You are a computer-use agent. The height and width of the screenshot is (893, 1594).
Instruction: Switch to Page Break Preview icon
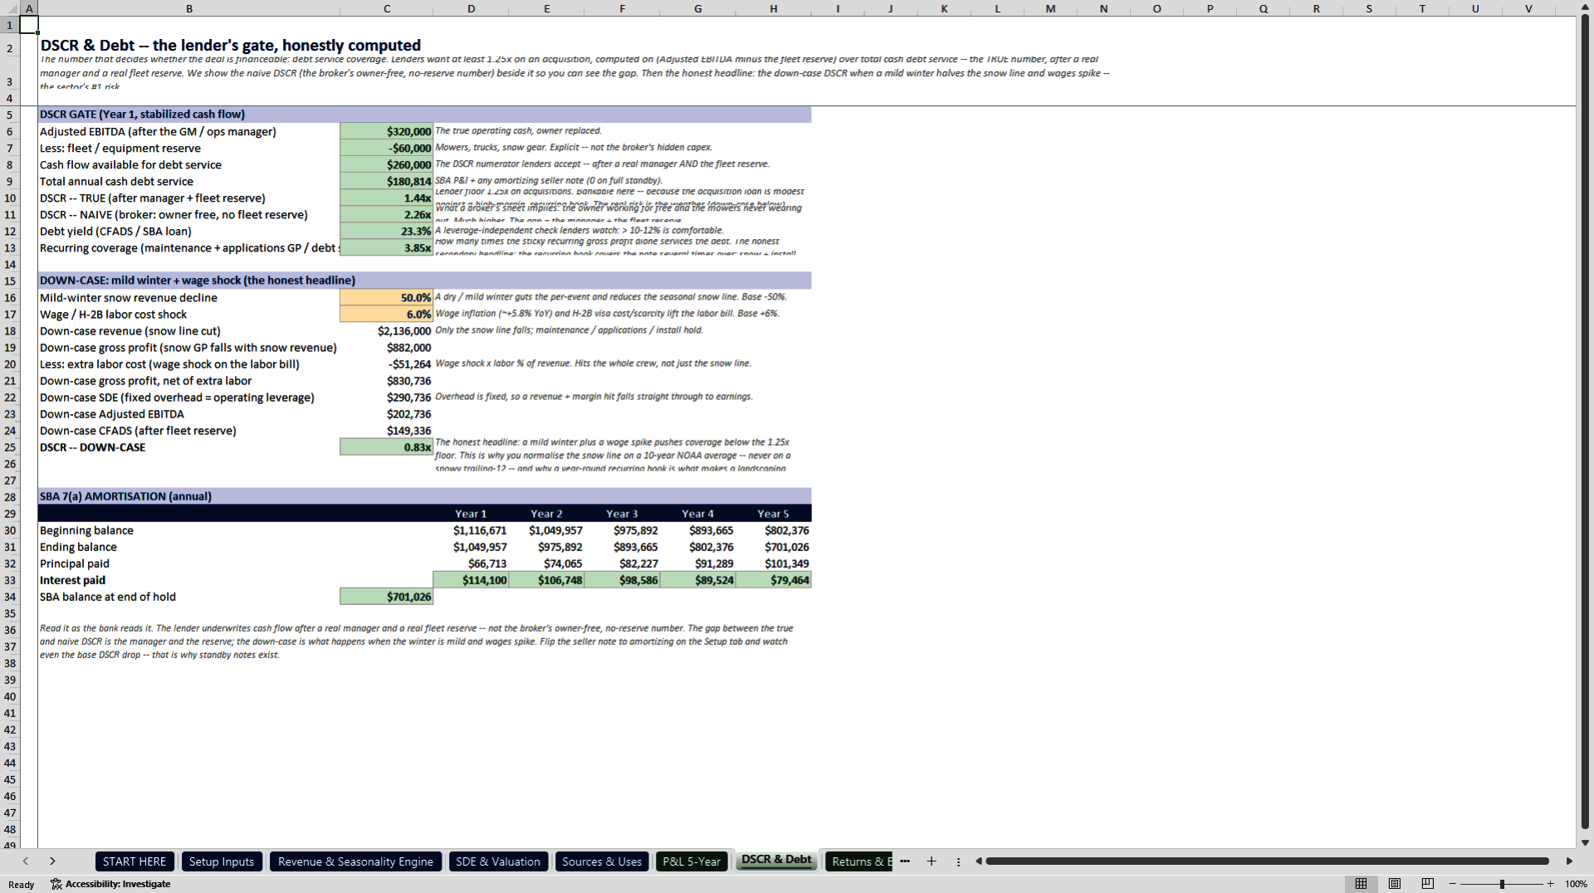coord(1428,884)
